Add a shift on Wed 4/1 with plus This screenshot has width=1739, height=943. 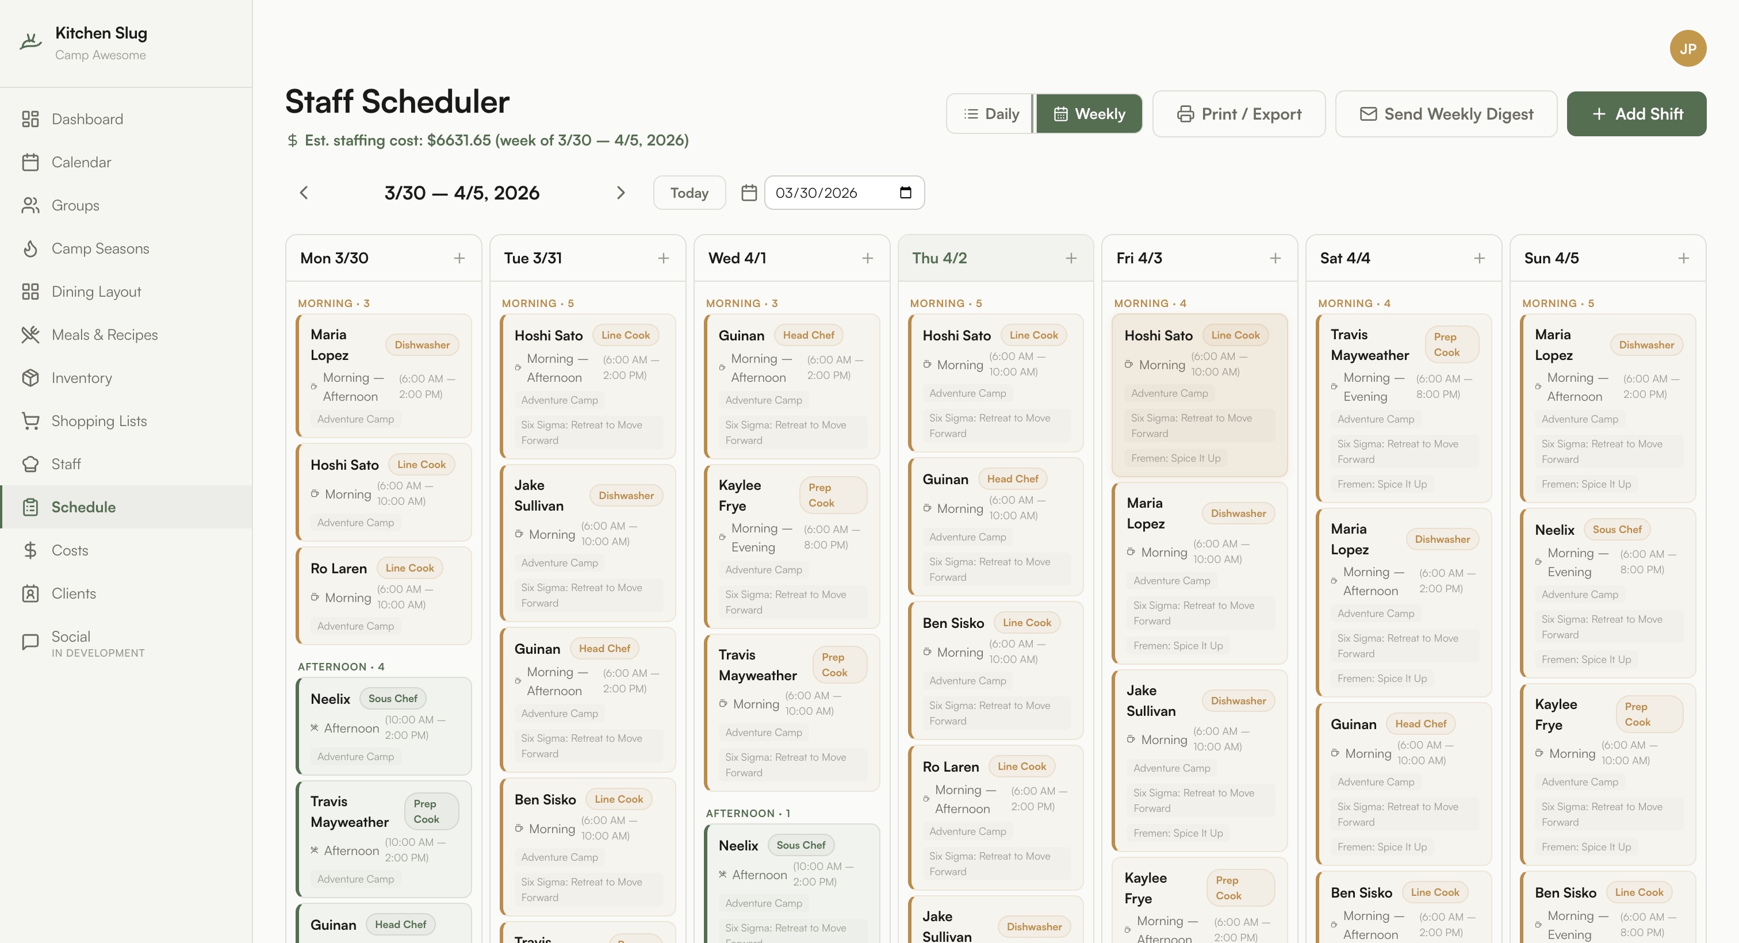[x=867, y=259]
